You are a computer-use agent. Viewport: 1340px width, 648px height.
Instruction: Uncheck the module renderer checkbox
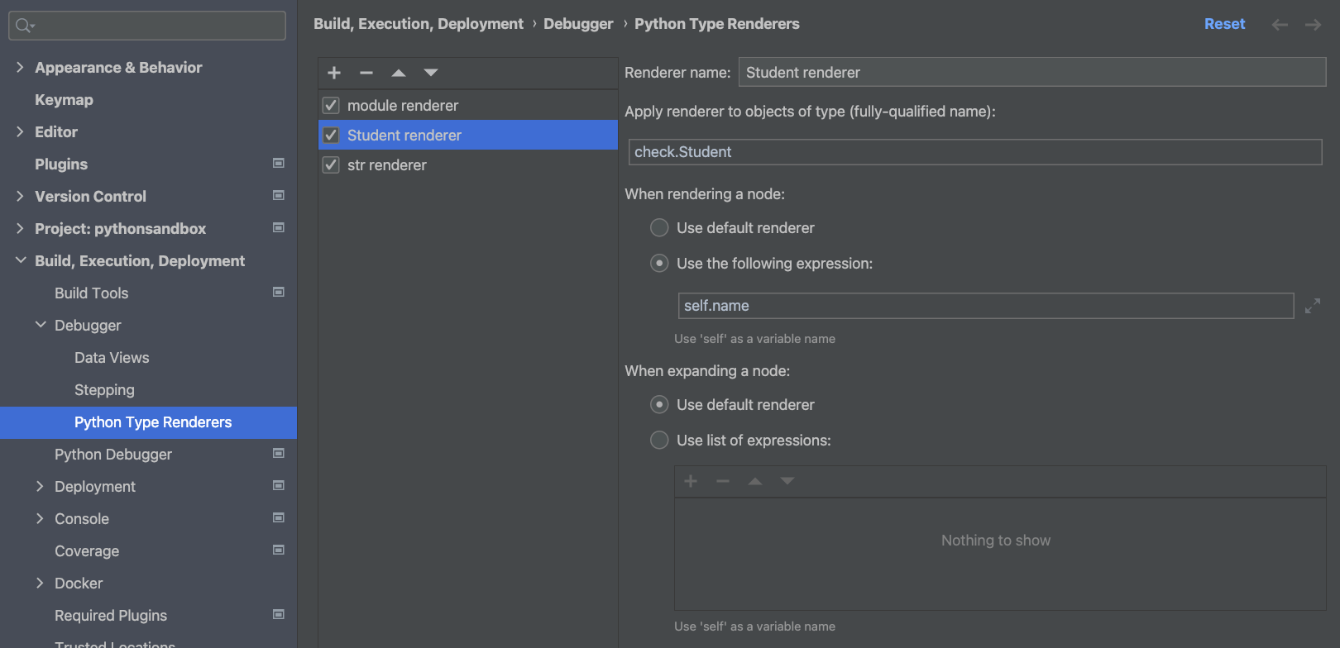point(331,105)
